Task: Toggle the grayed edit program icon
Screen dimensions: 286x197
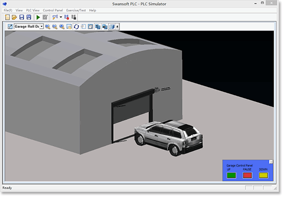Action: pos(45,17)
